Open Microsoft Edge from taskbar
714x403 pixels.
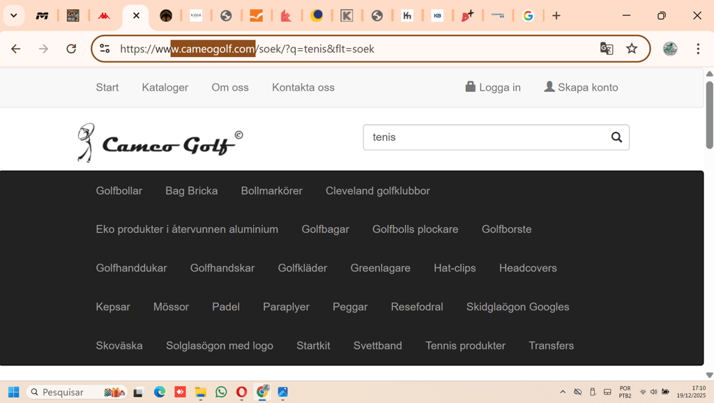(x=160, y=392)
